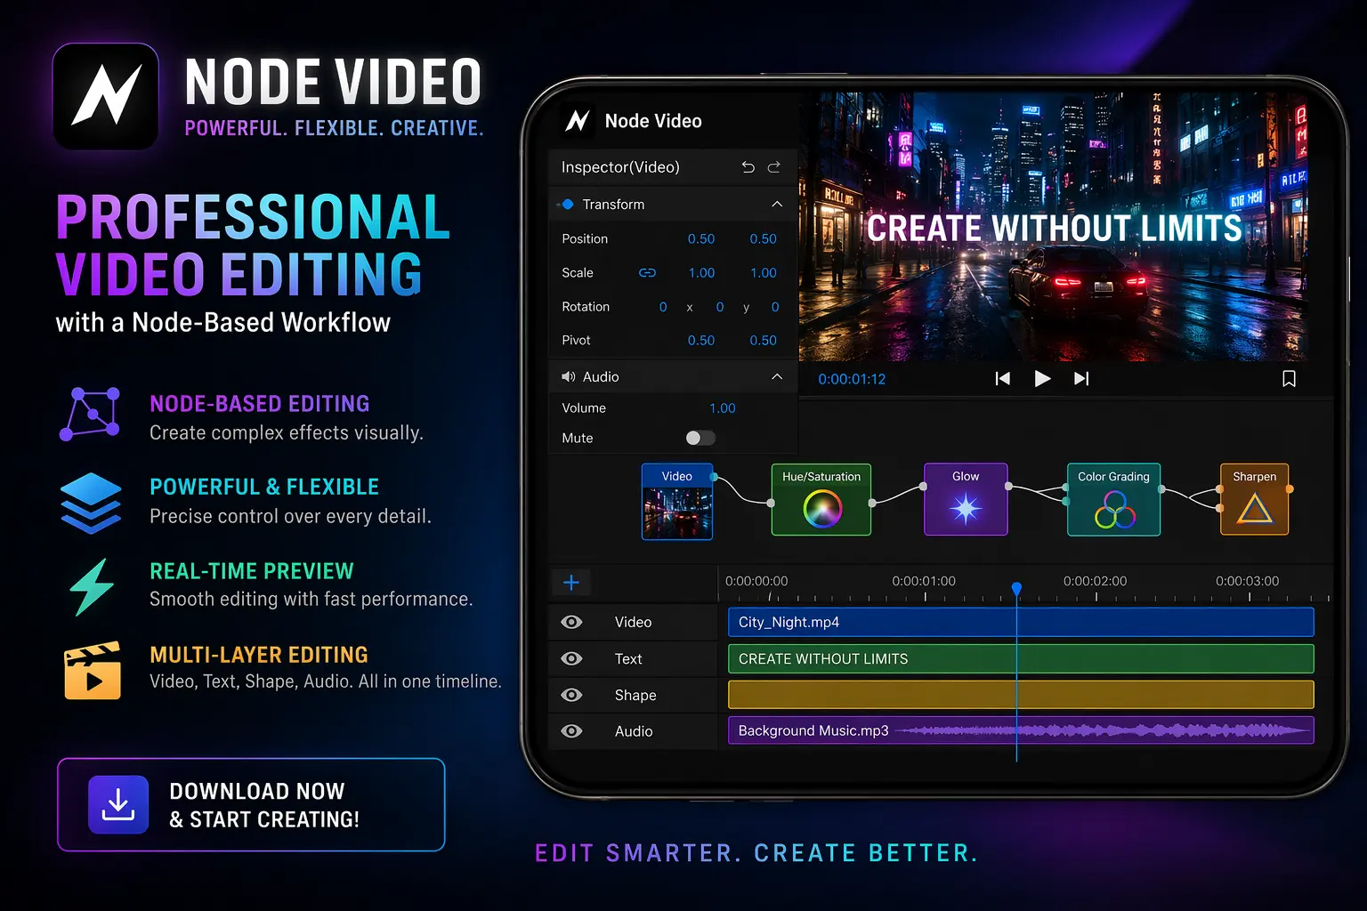Image resolution: width=1367 pixels, height=911 pixels.
Task: Click the 0:00:01:12 timecode display
Action: [x=852, y=379]
